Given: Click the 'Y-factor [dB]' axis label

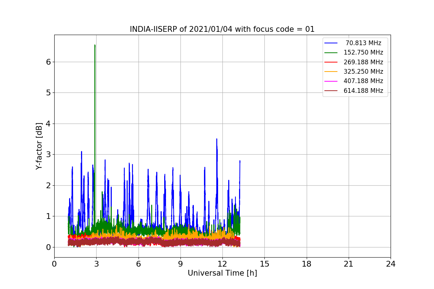Looking at the screenshot, I should [x=39, y=146].
